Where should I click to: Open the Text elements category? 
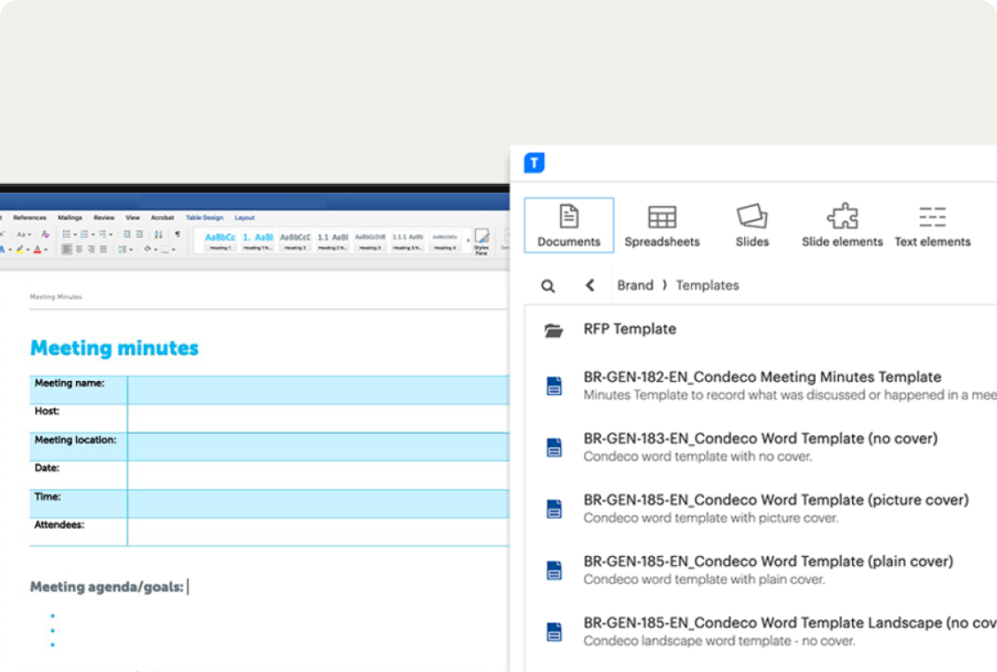pyautogui.click(x=932, y=225)
